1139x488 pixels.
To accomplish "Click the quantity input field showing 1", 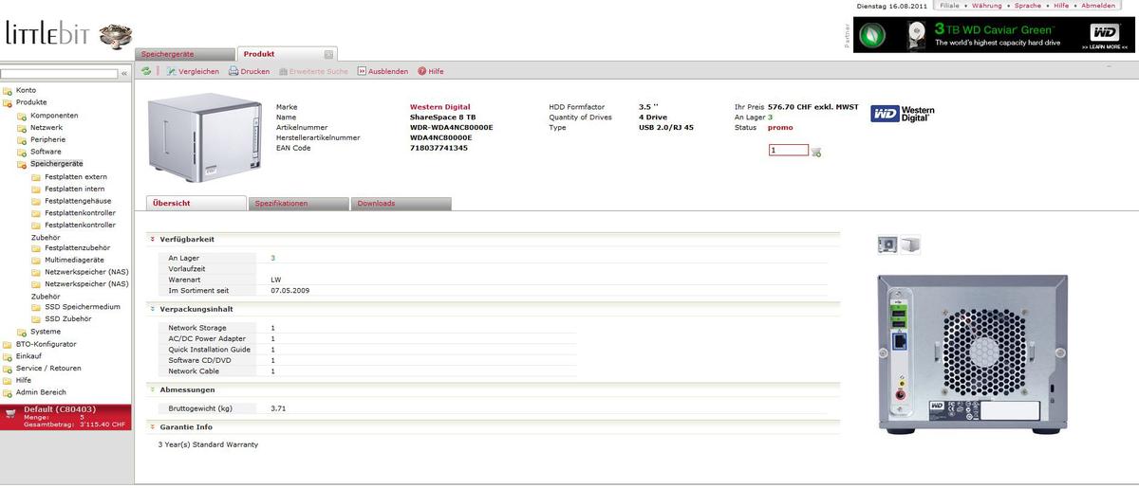I will [788, 150].
